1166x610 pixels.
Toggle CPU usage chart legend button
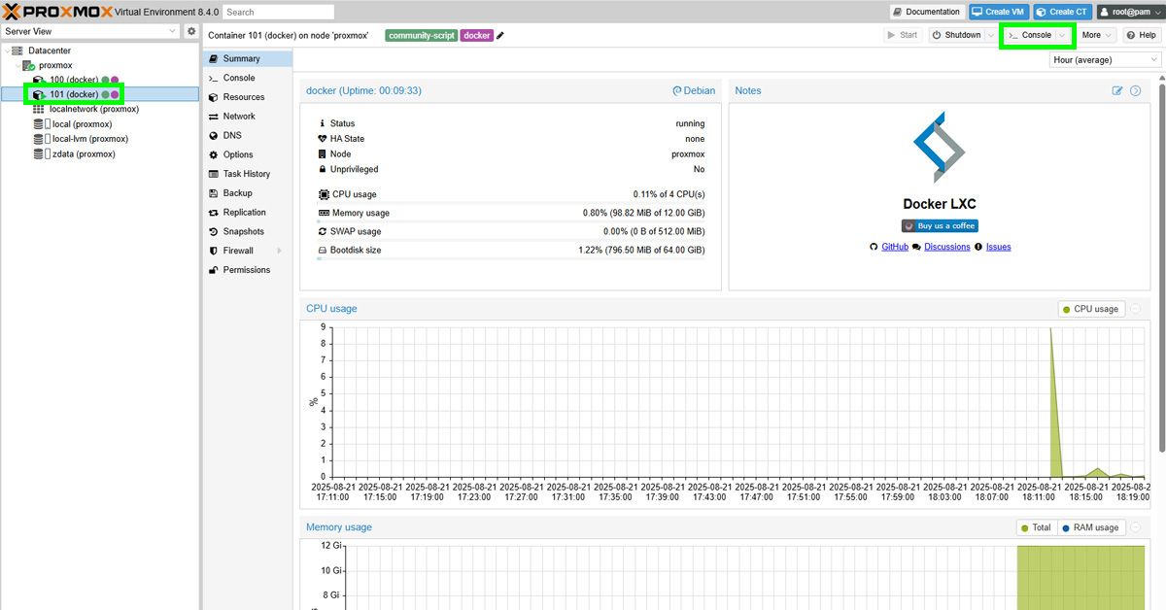point(1092,309)
